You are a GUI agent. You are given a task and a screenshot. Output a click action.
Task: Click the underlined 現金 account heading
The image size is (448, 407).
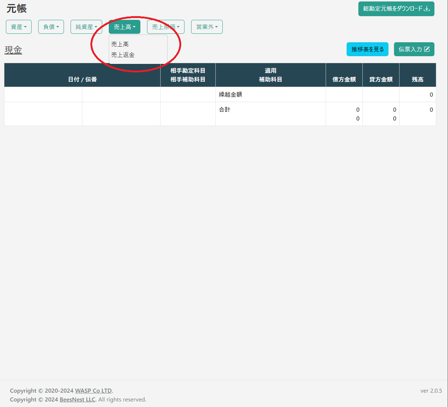click(x=13, y=50)
